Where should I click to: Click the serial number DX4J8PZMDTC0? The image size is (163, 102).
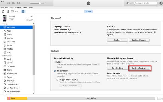(74, 33)
